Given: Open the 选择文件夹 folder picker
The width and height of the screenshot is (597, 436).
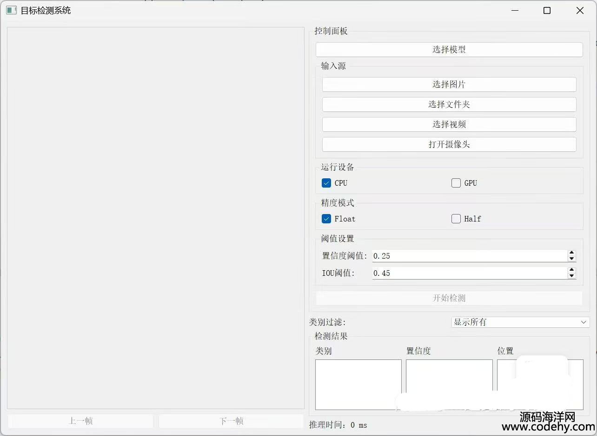Looking at the screenshot, I should 449,104.
